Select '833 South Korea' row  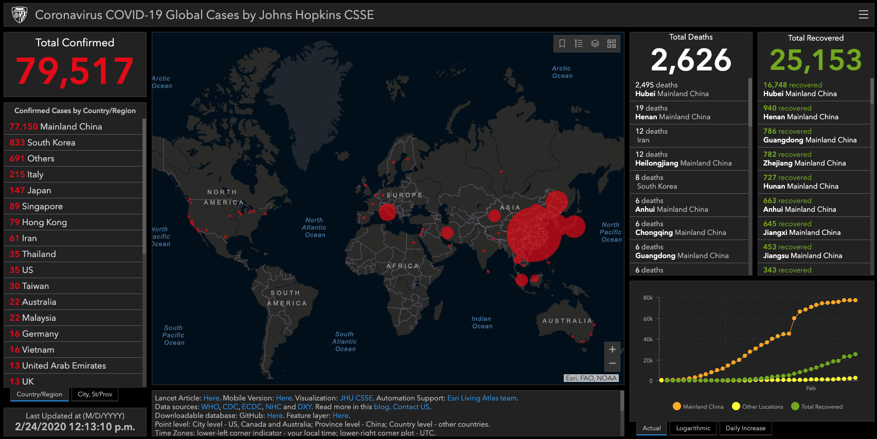click(x=73, y=142)
